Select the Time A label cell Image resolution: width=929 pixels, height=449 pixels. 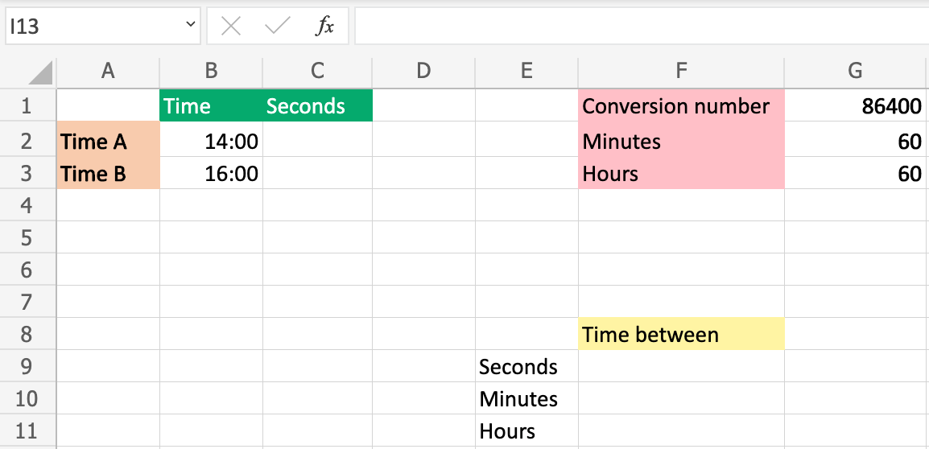[x=108, y=142]
